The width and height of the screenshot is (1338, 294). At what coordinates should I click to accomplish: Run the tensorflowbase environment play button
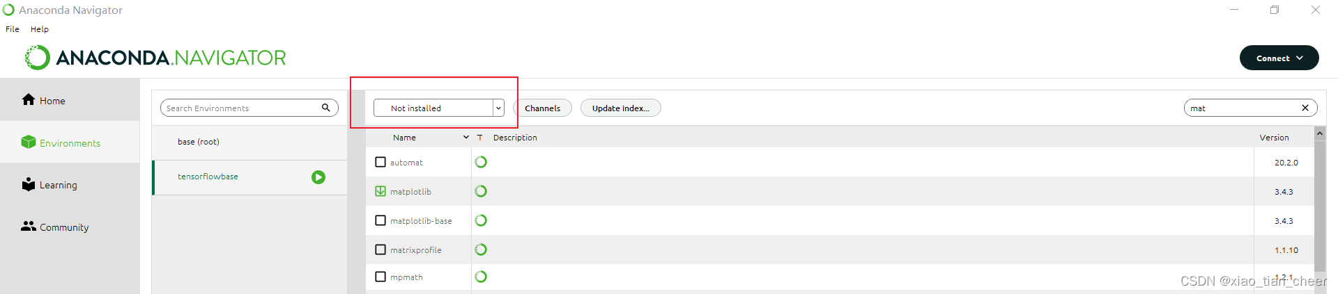(x=318, y=177)
